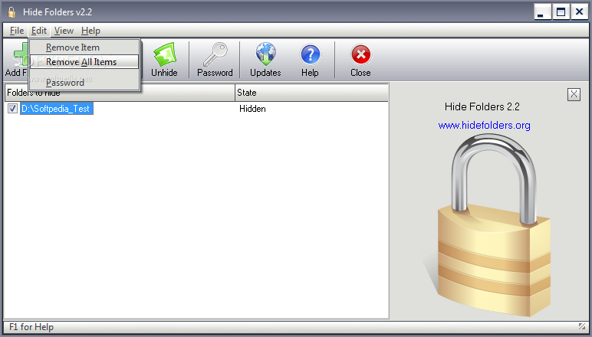The width and height of the screenshot is (592, 337).
Task: Open Help with the question mark icon
Action: [310, 54]
